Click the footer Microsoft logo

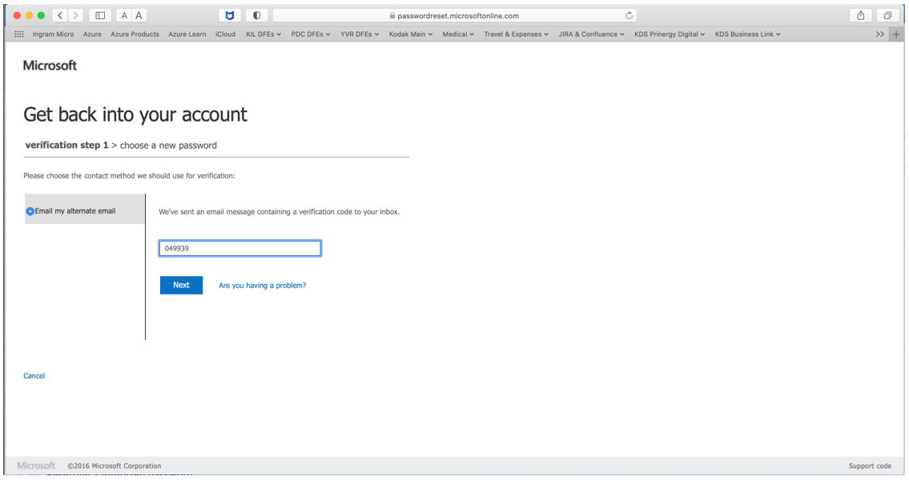pyautogui.click(x=36, y=466)
